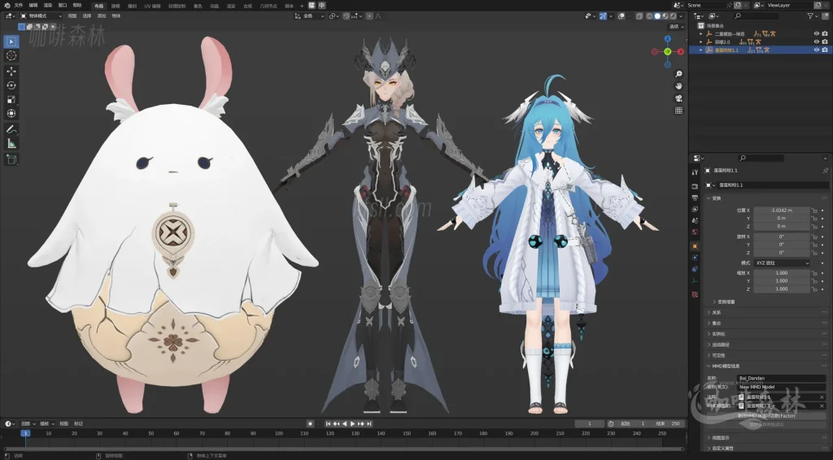Open the Scene properties tab

point(695,221)
